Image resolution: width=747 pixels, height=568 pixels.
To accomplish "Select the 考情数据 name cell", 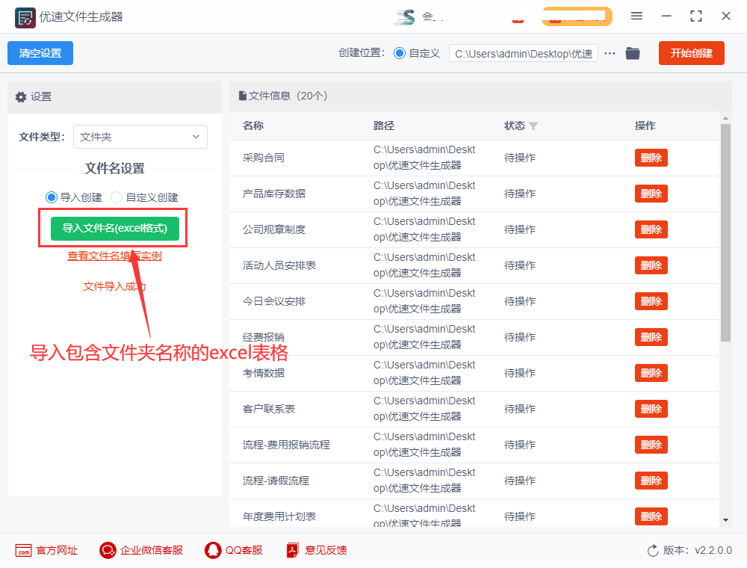I will (264, 373).
